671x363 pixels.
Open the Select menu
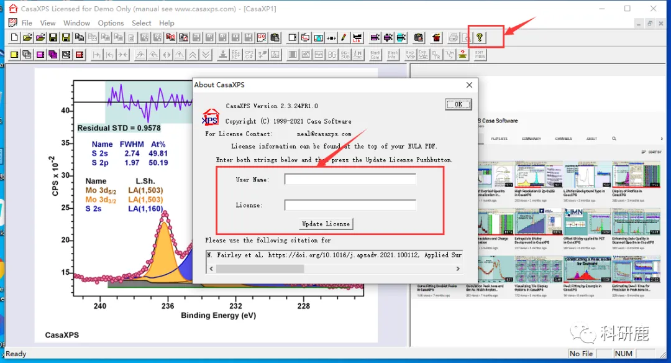pos(141,23)
